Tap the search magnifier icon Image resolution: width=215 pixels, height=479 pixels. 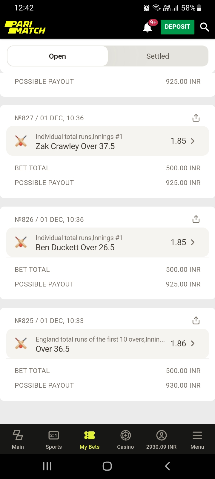pyautogui.click(x=205, y=27)
